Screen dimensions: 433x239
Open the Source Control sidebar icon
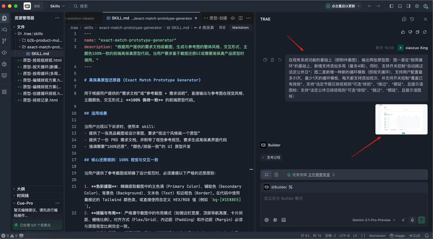(4, 41)
